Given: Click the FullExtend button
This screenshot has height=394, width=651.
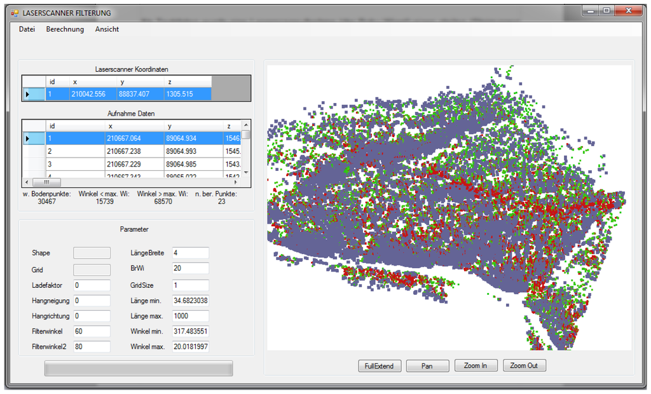Looking at the screenshot, I should [379, 366].
